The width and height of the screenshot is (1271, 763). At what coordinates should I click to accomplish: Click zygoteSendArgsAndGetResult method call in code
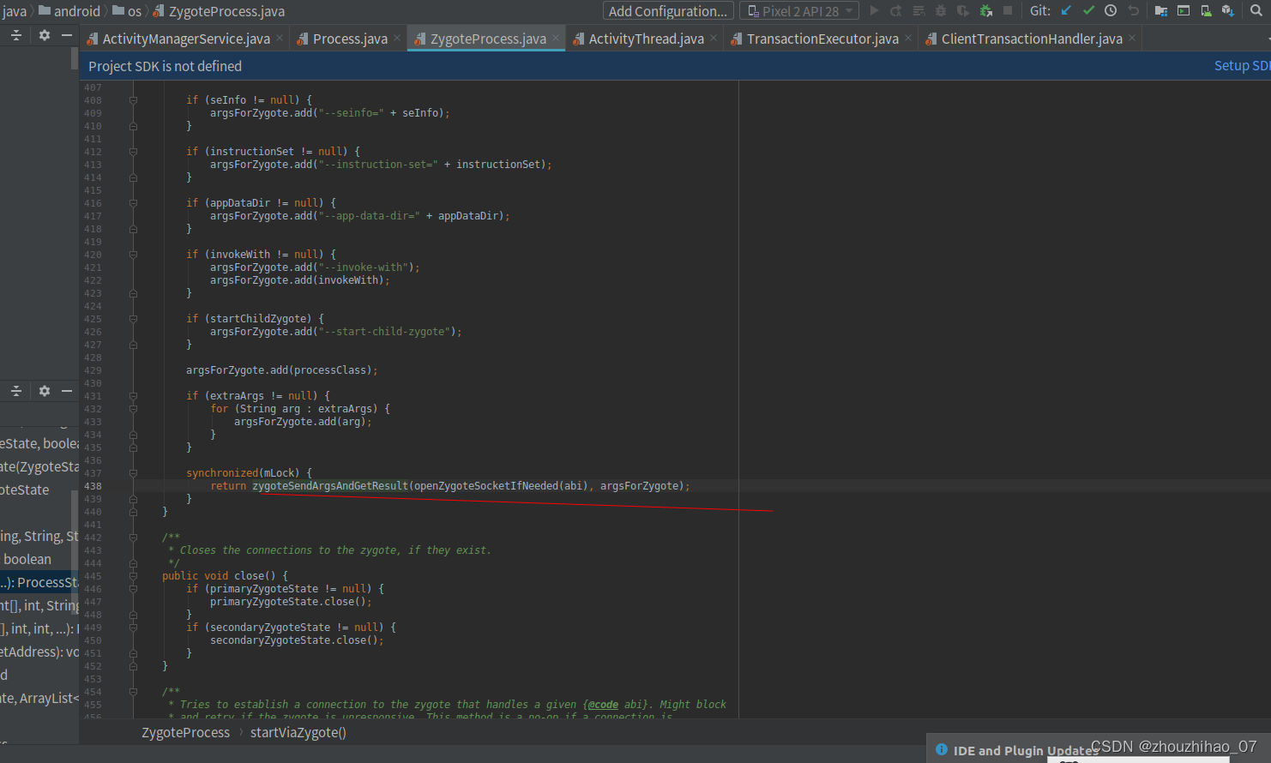click(x=330, y=486)
